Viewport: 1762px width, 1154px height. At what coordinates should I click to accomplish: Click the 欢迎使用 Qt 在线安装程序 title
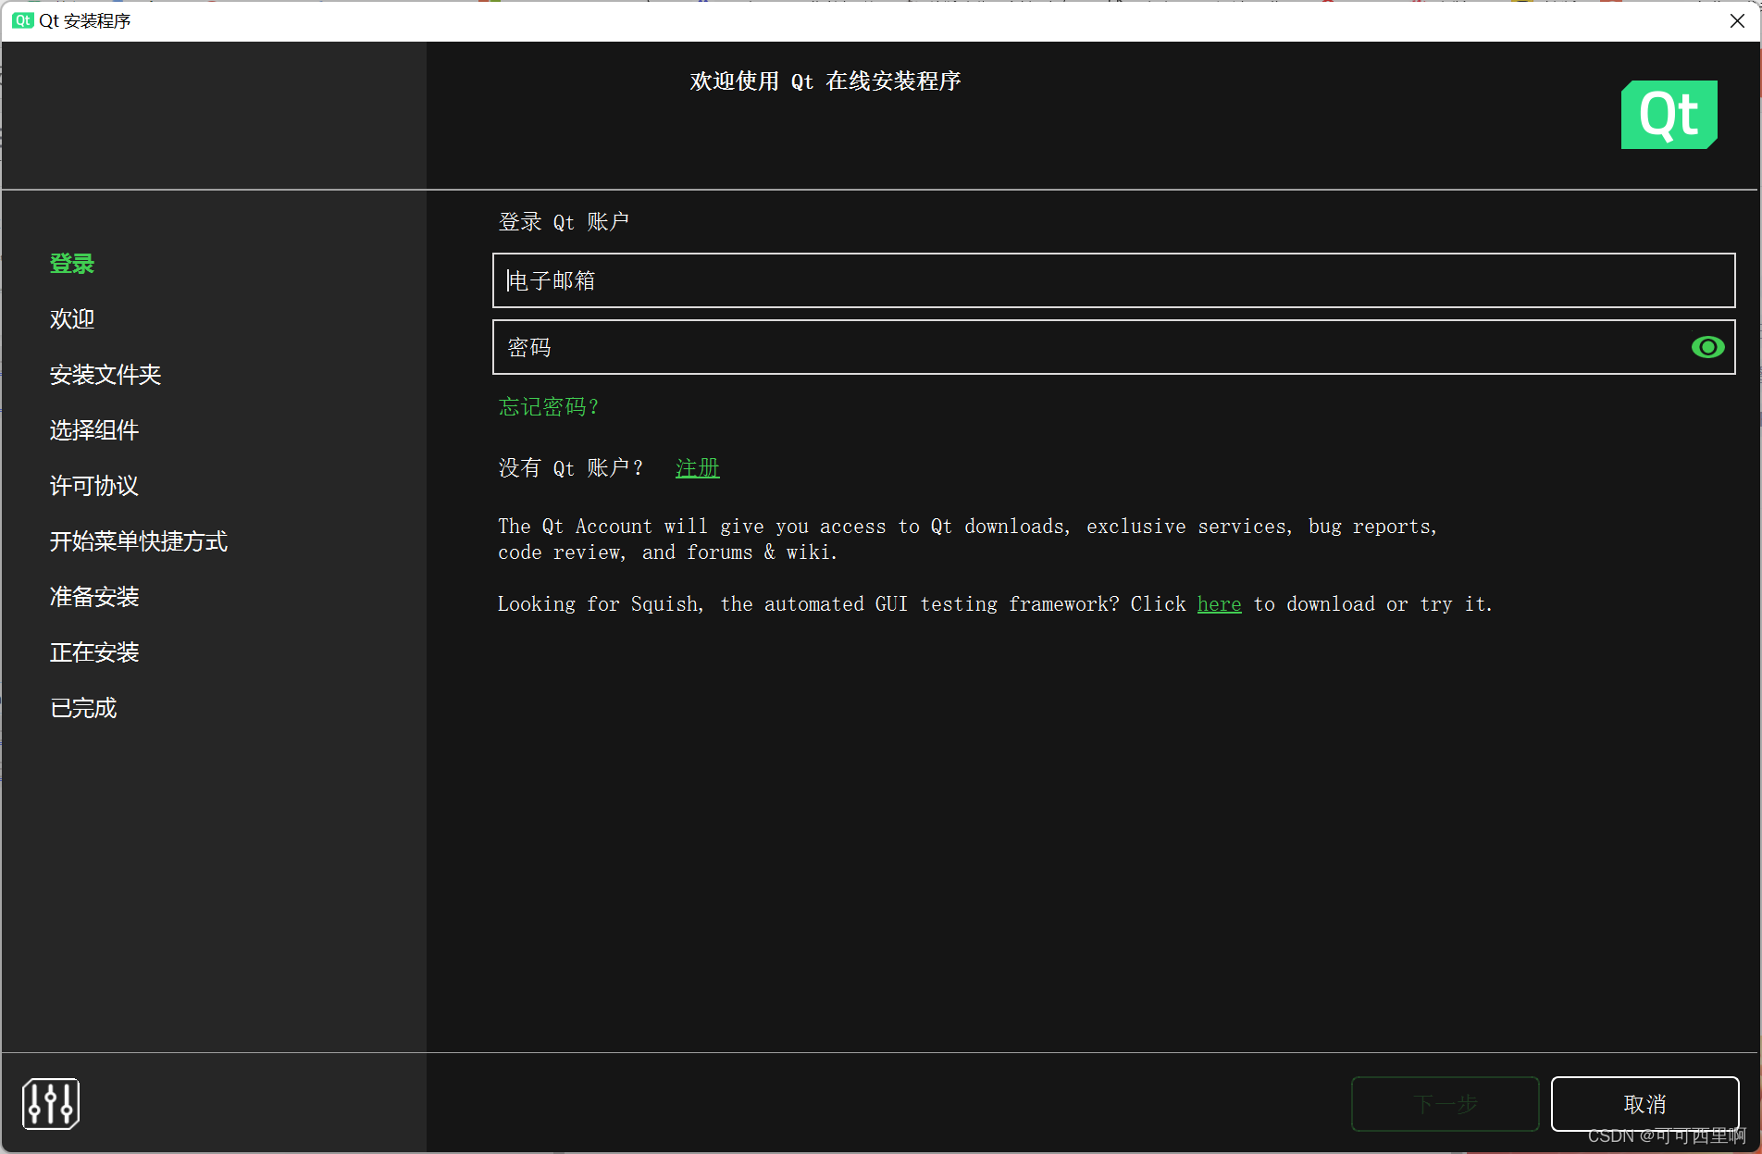coord(825,81)
